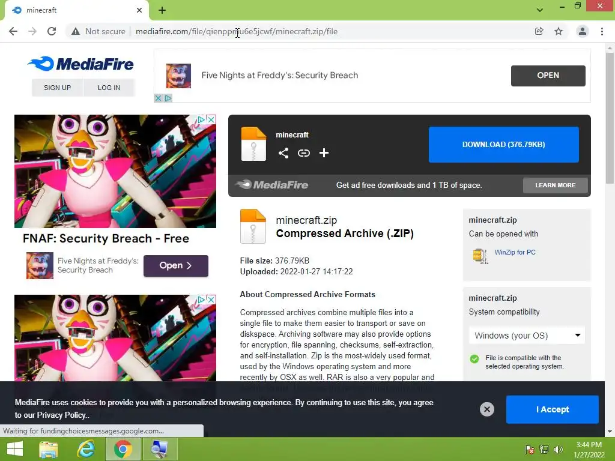Click the fourth taskbar icon with monitor

pos(160,449)
